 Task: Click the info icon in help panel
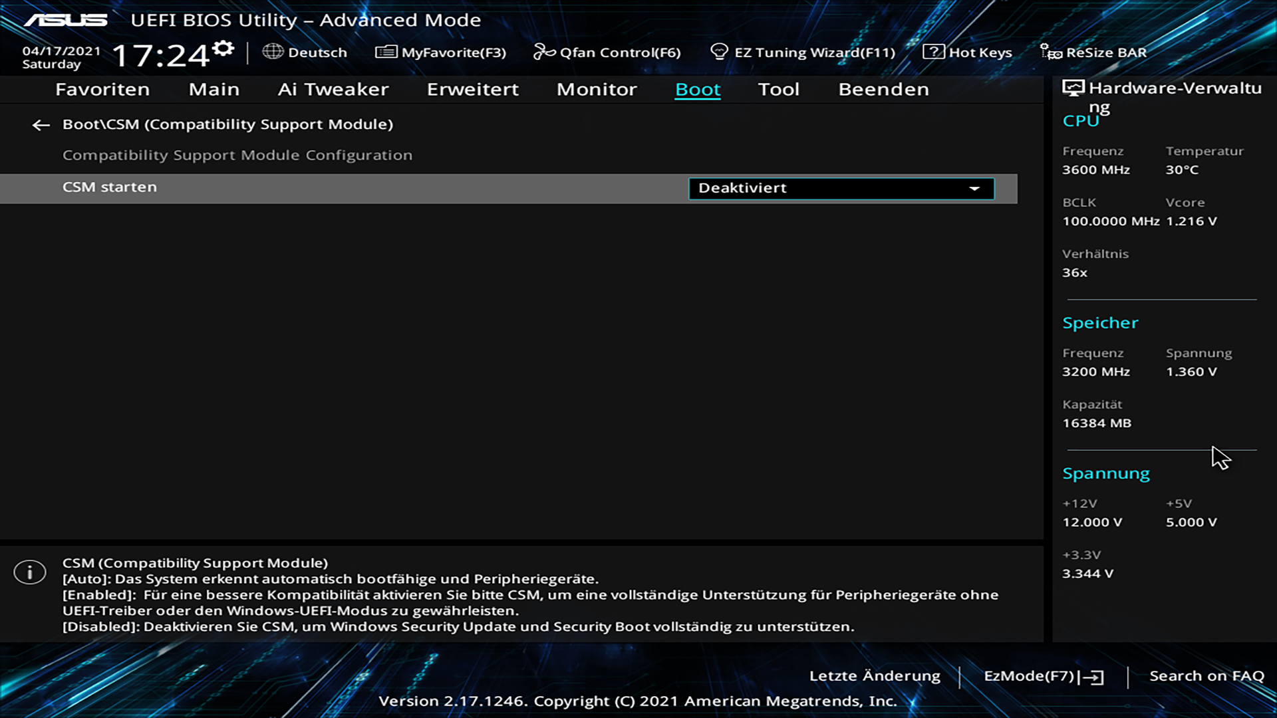coord(30,572)
